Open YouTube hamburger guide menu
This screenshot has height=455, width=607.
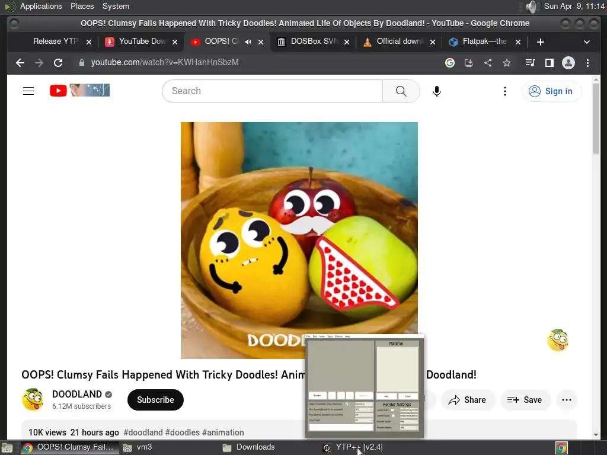[28, 91]
